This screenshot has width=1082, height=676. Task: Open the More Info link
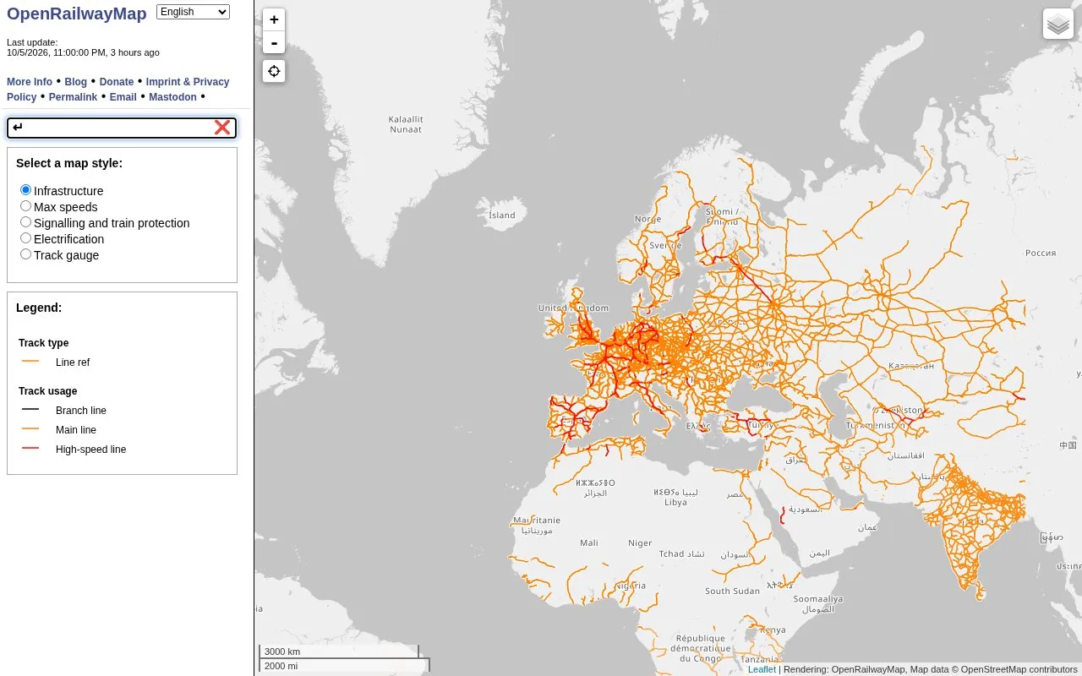(30, 82)
